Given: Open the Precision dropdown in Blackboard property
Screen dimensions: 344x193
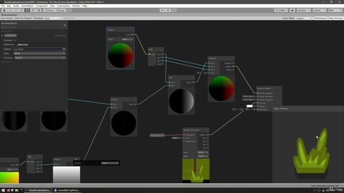Looking at the screenshot, I should pyautogui.click(x=40, y=58).
